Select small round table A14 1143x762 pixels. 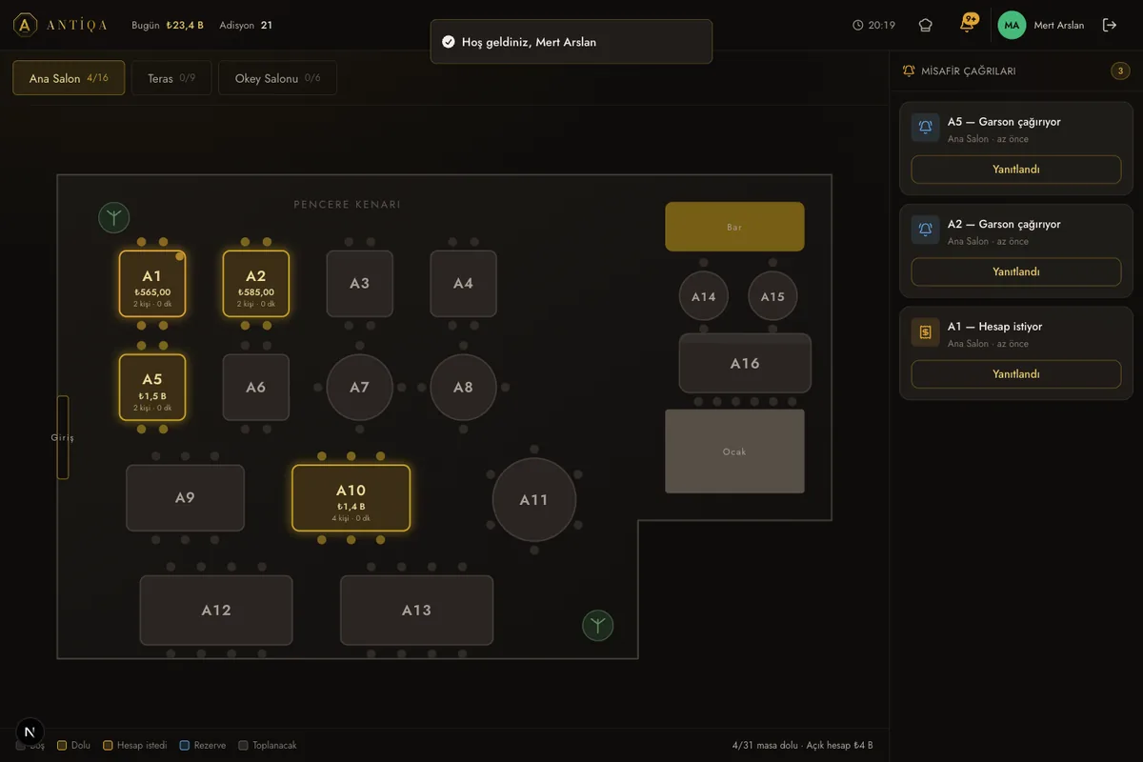704,296
